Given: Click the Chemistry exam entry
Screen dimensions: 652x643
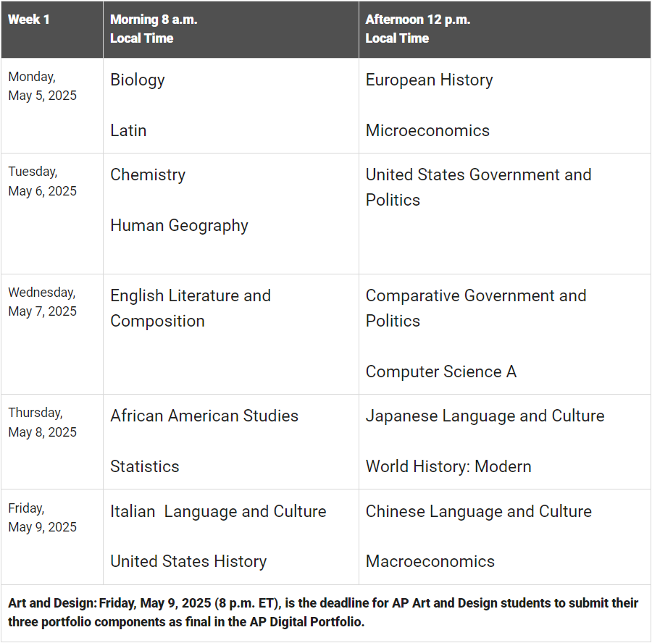Looking at the screenshot, I should [148, 175].
